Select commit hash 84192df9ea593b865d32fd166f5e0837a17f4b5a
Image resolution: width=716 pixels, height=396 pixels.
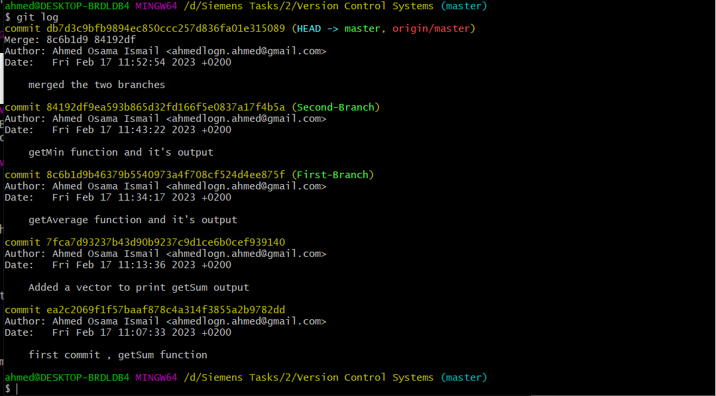(166, 108)
